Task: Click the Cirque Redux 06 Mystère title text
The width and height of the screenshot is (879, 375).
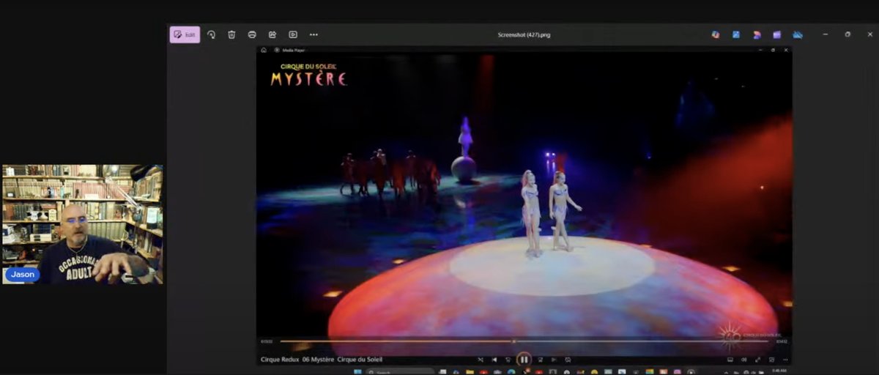Action: pyautogui.click(x=322, y=360)
